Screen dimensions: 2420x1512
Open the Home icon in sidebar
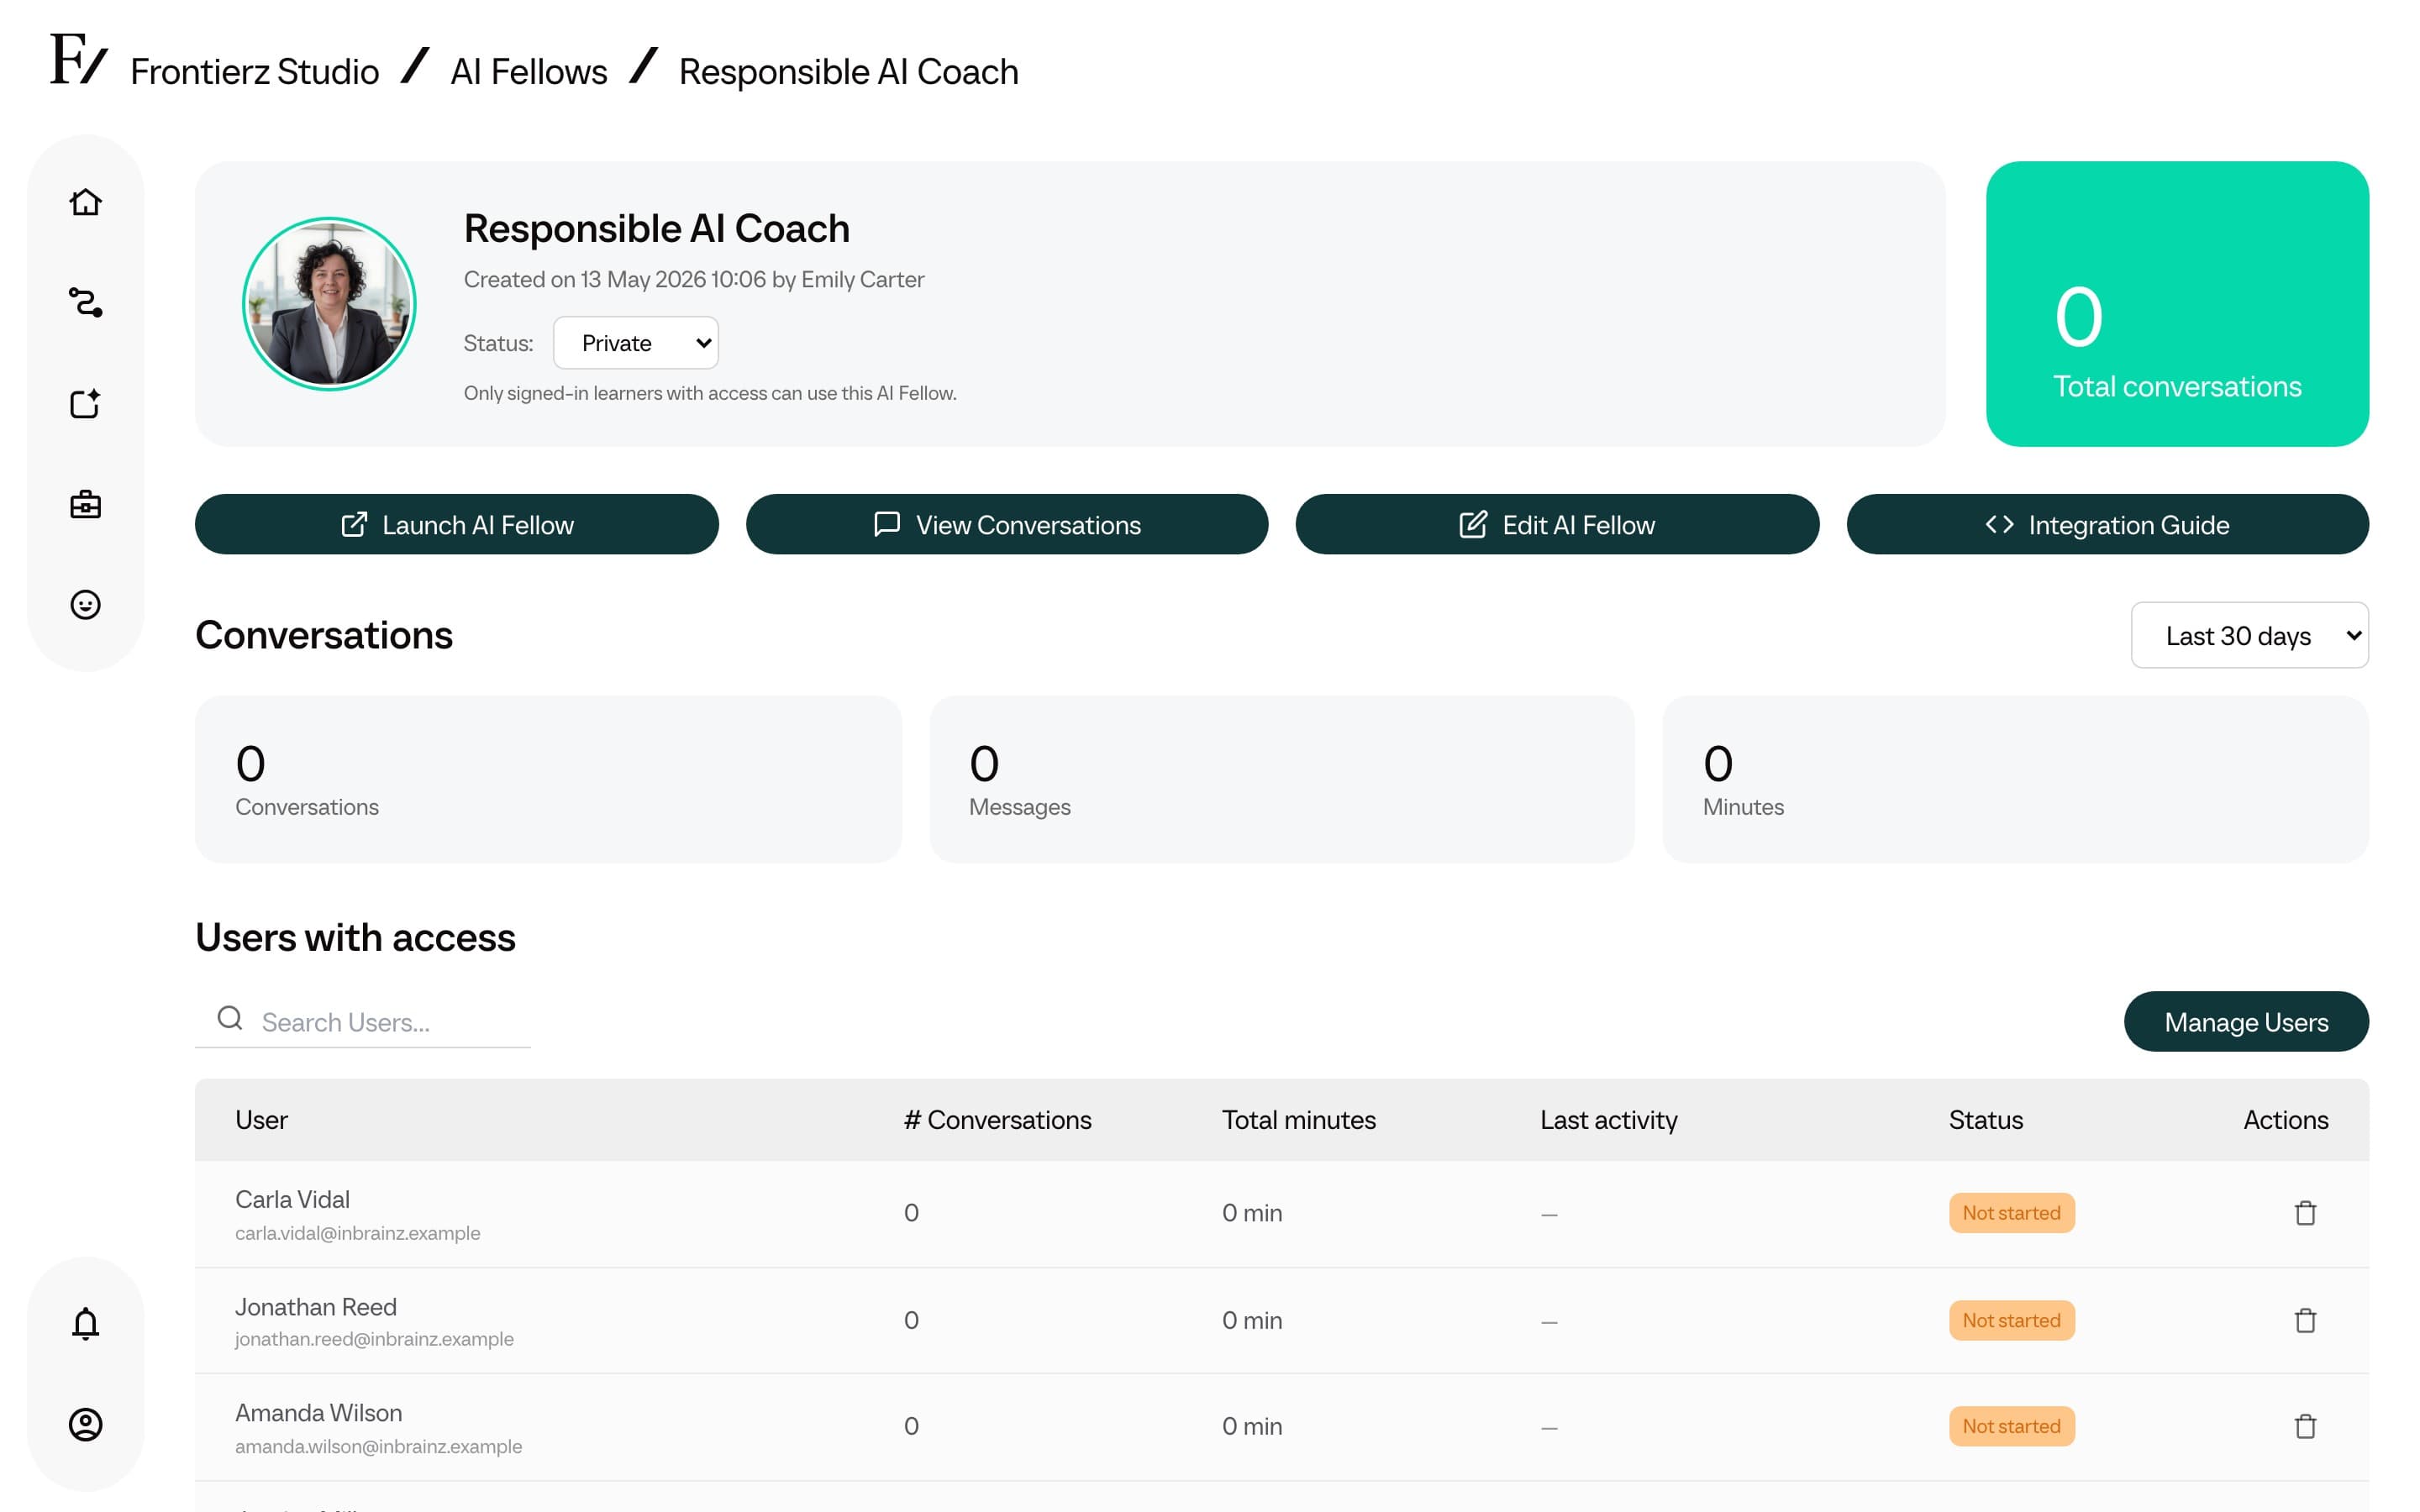coord(85,203)
